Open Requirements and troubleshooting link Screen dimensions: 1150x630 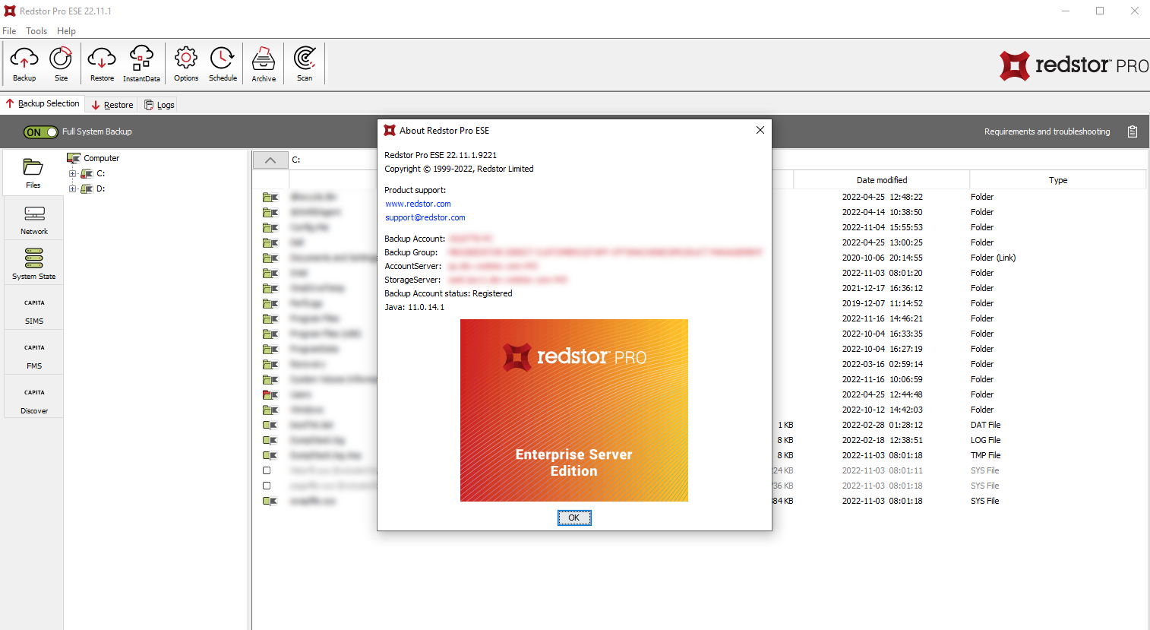[x=1047, y=131]
